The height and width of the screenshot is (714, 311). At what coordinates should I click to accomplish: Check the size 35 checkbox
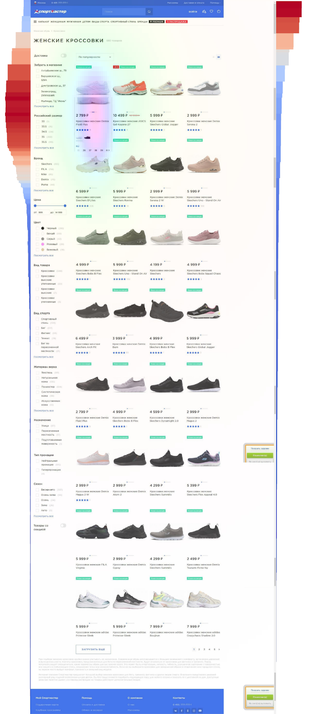[x=37, y=137]
